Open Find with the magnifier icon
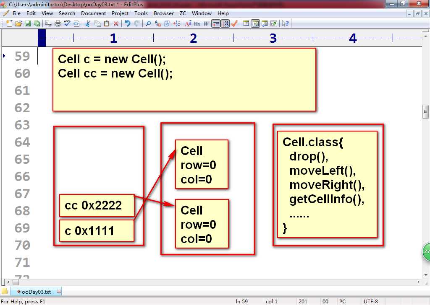430x305 pixels. coord(148,24)
